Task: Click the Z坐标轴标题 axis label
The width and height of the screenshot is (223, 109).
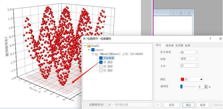Action: 6,46
